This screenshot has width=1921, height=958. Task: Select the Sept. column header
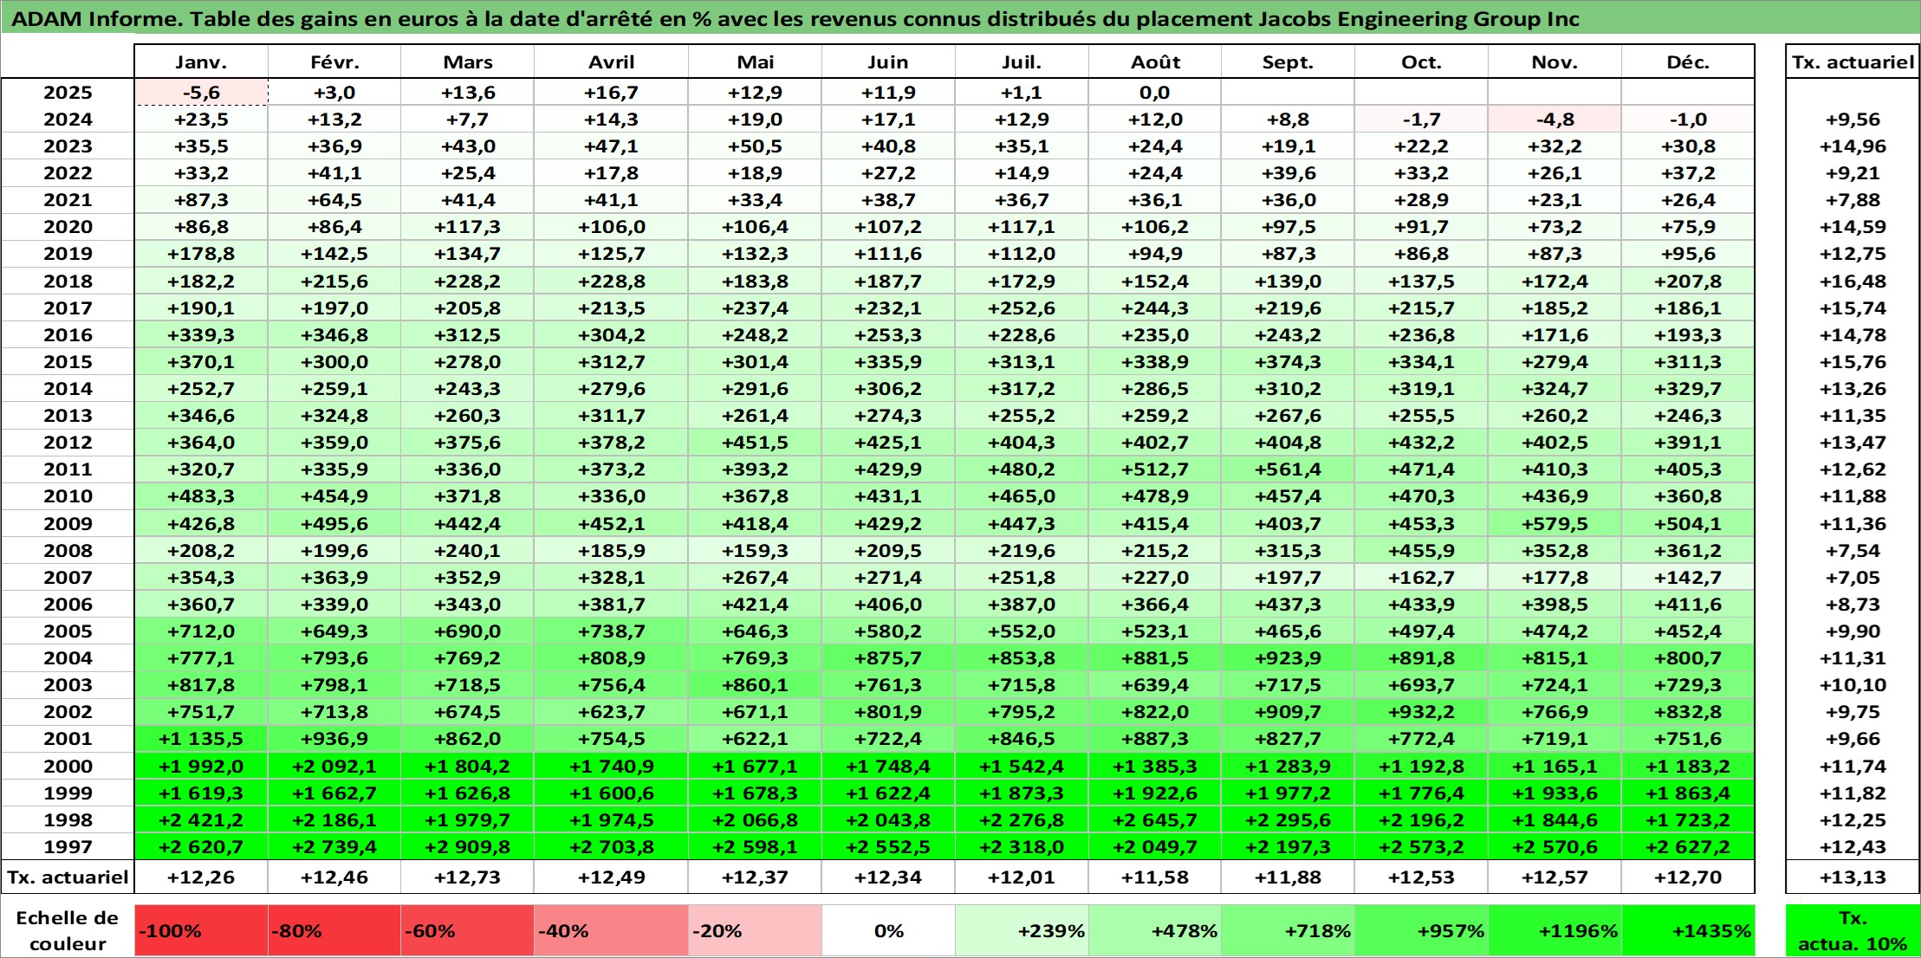[1288, 61]
